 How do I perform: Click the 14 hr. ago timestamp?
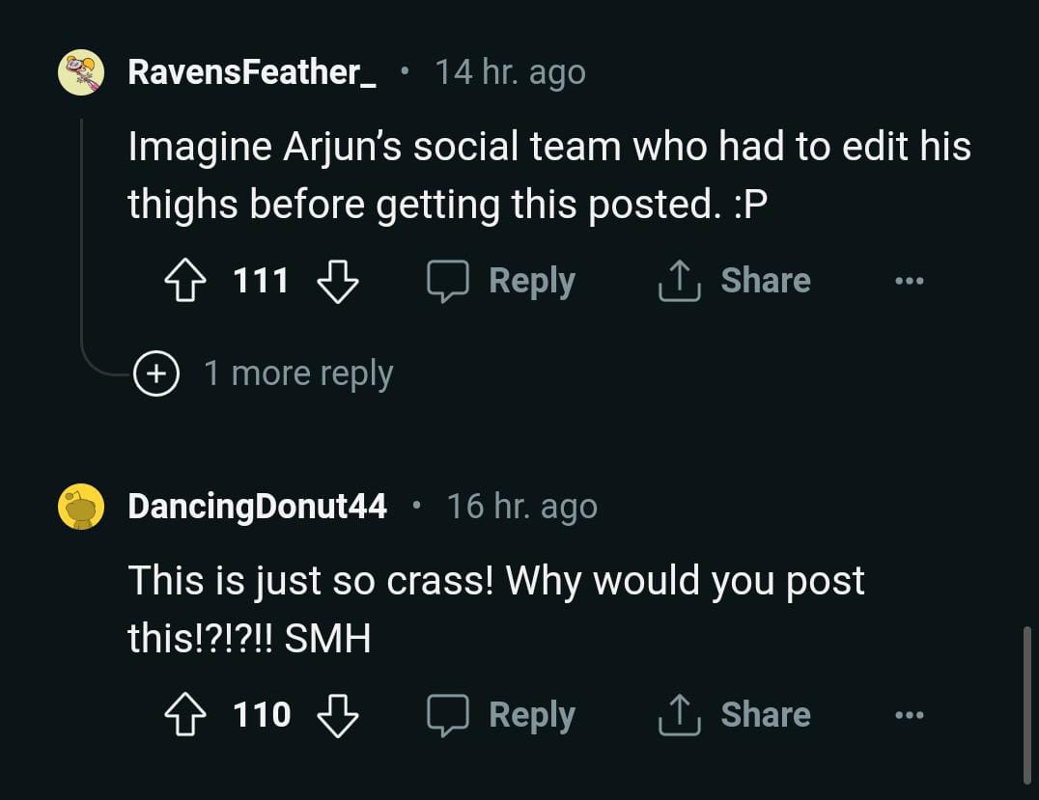pyautogui.click(x=510, y=72)
